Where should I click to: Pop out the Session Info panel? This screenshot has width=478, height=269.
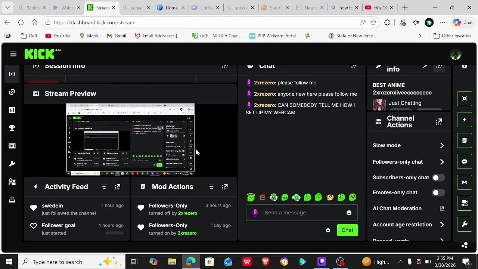click(225, 67)
